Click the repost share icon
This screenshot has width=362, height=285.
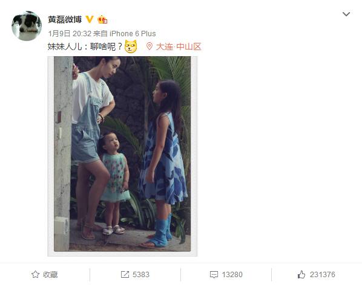(125, 274)
